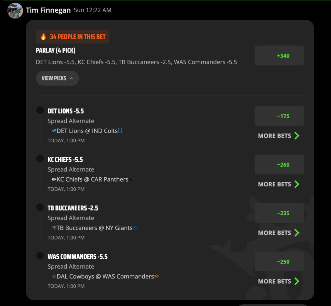Click the Detroit Lions team logo

click(x=54, y=131)
